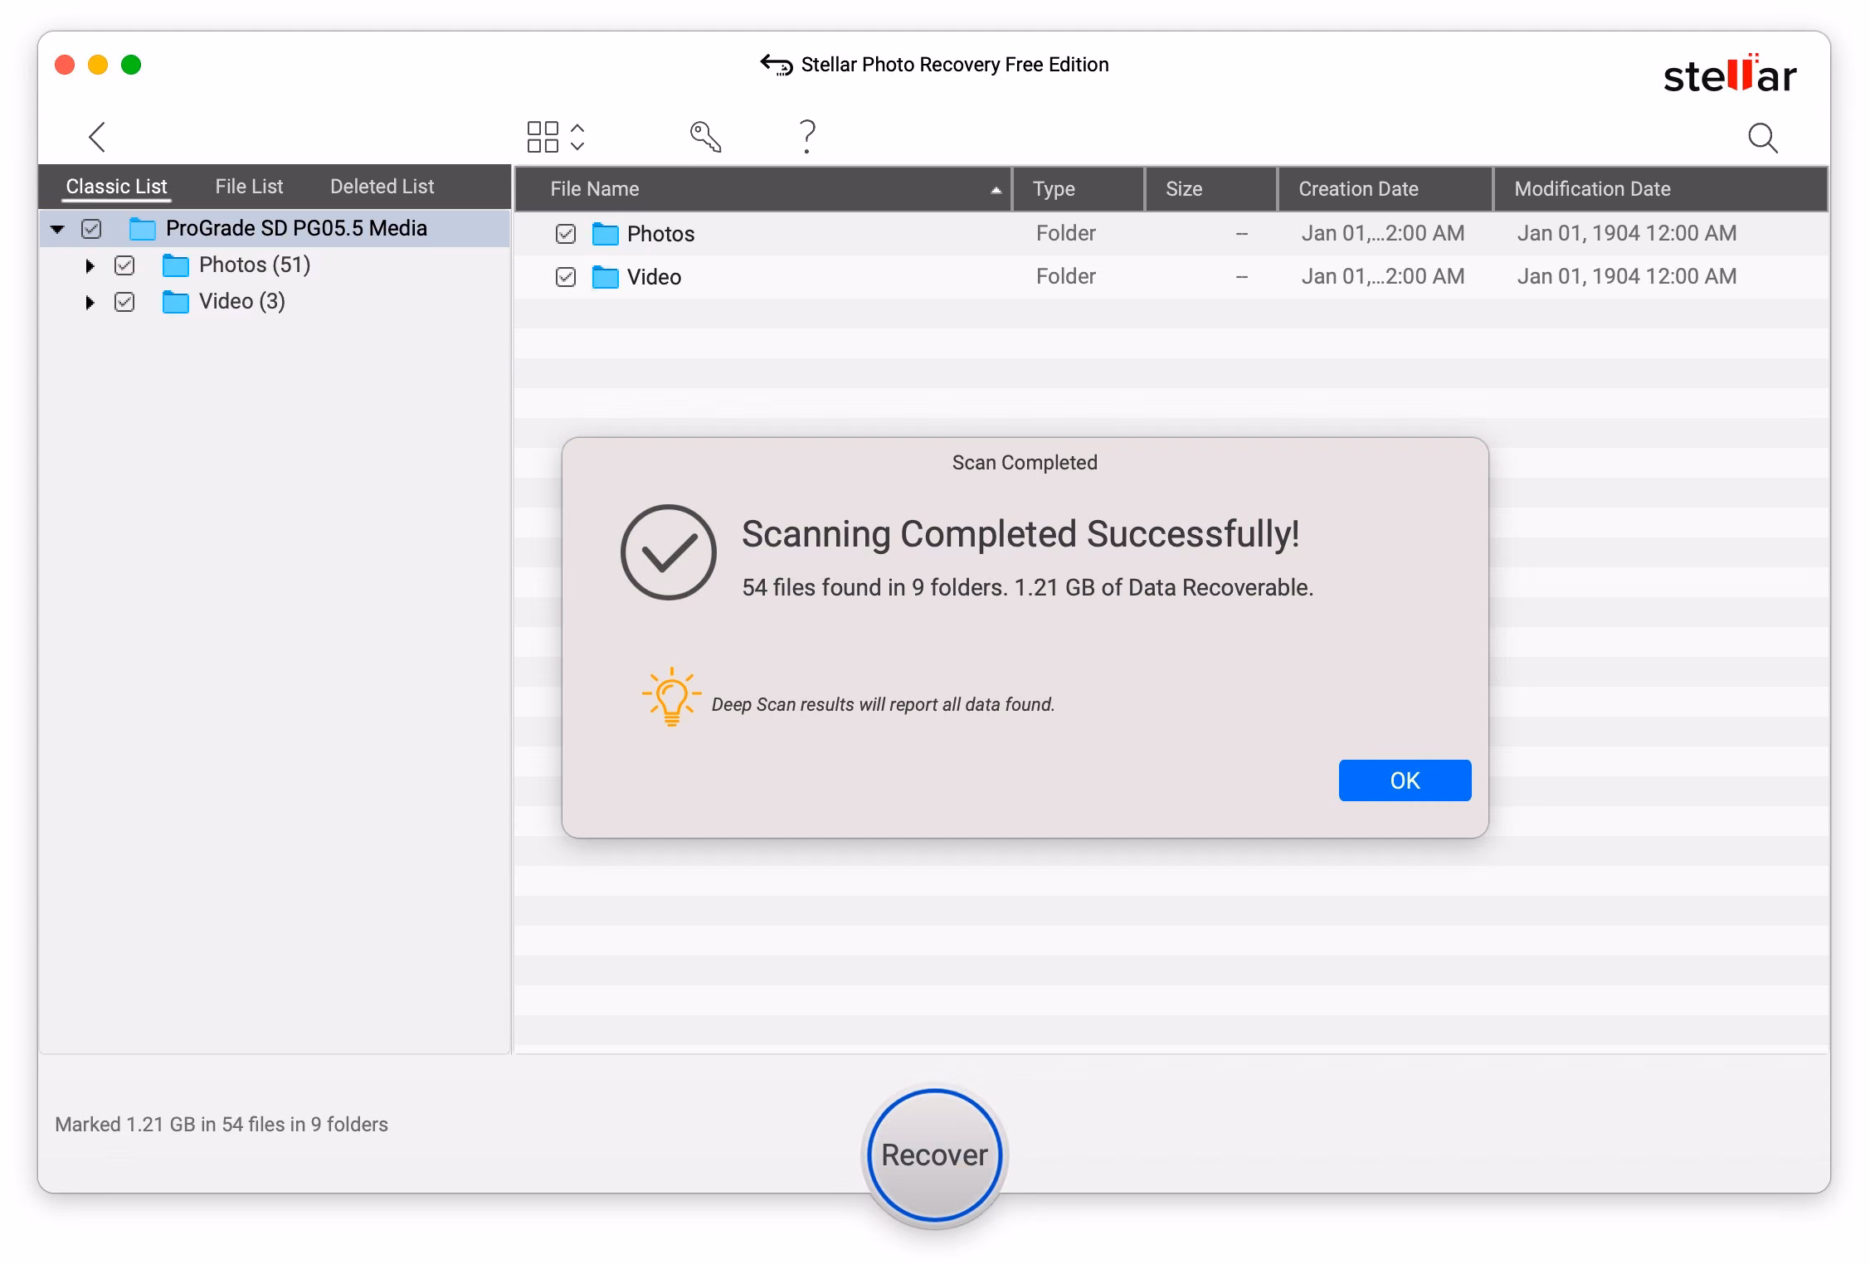Click the Stellar Photo Recovery Free Edition title

click(955, 65)
